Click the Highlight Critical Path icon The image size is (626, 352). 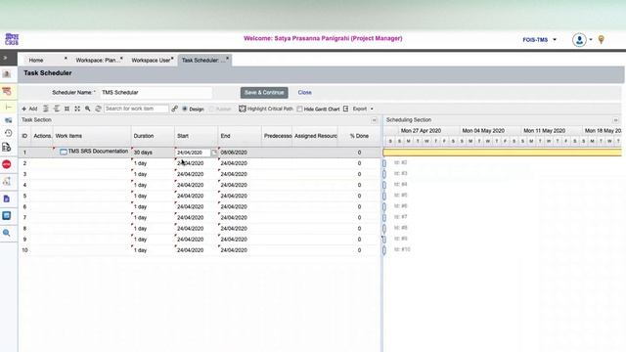[243, 109]
